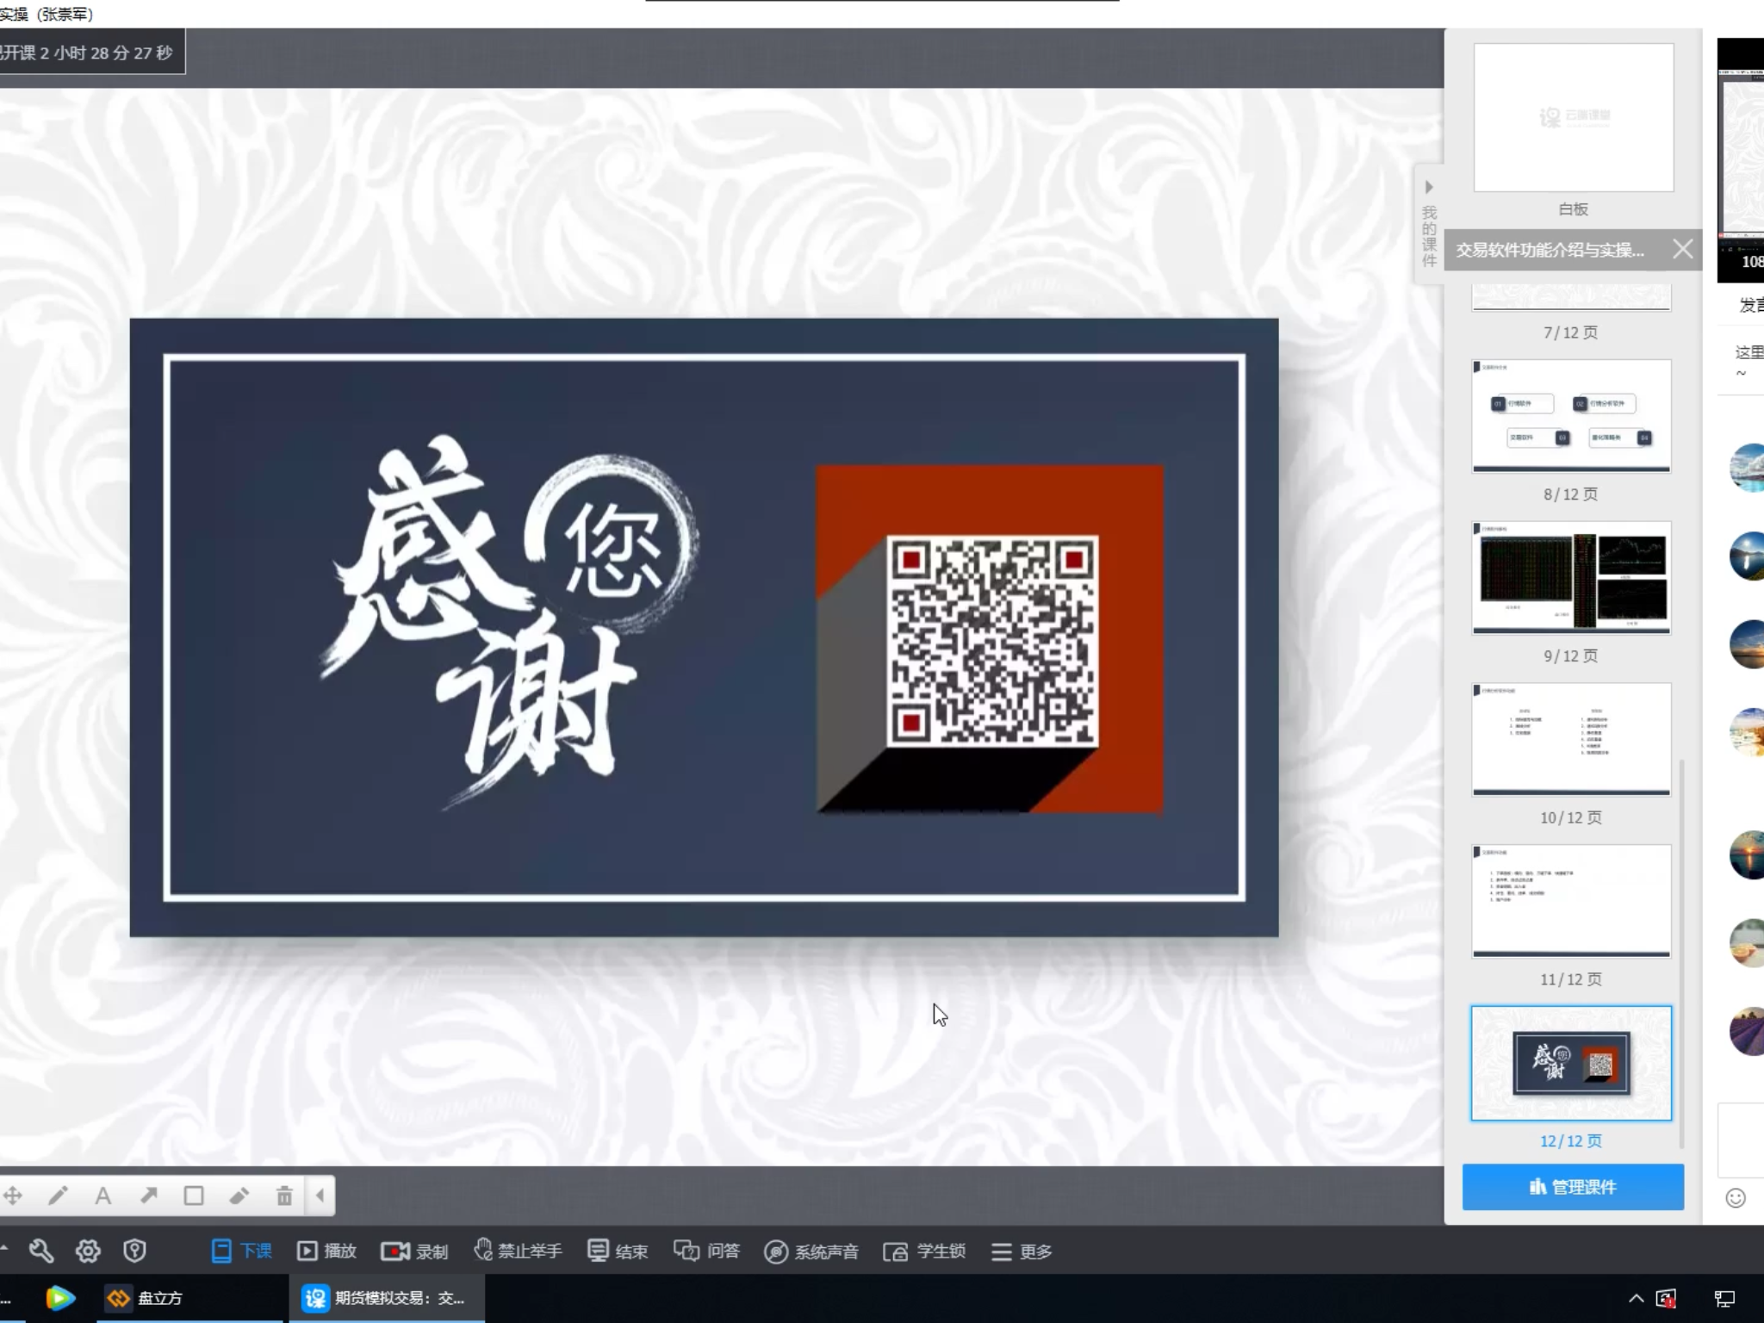Click the 7/12 页 label
Screen dimensions: 1764x1323
click(x=1570, y=332)
